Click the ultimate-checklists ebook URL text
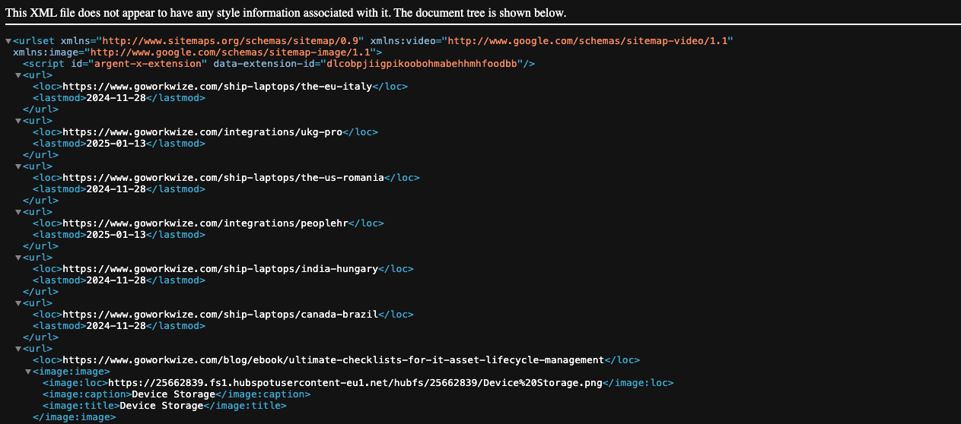The image size is (961, 424). (x=333, y=360)
